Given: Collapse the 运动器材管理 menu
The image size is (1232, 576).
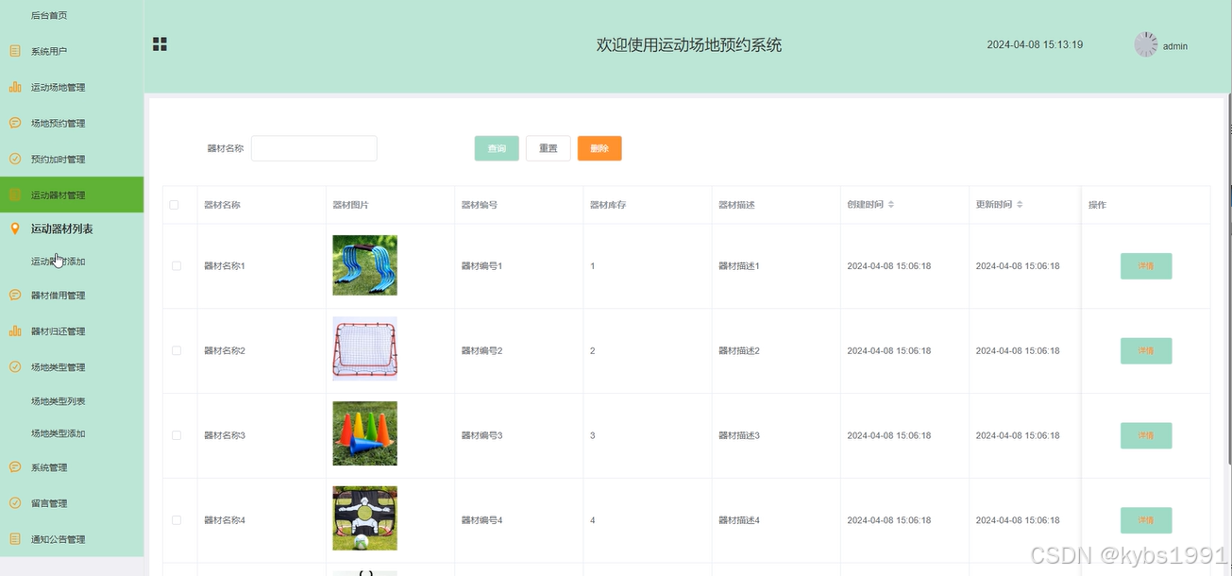Looking at the screenshot, I should coord(72,195).
